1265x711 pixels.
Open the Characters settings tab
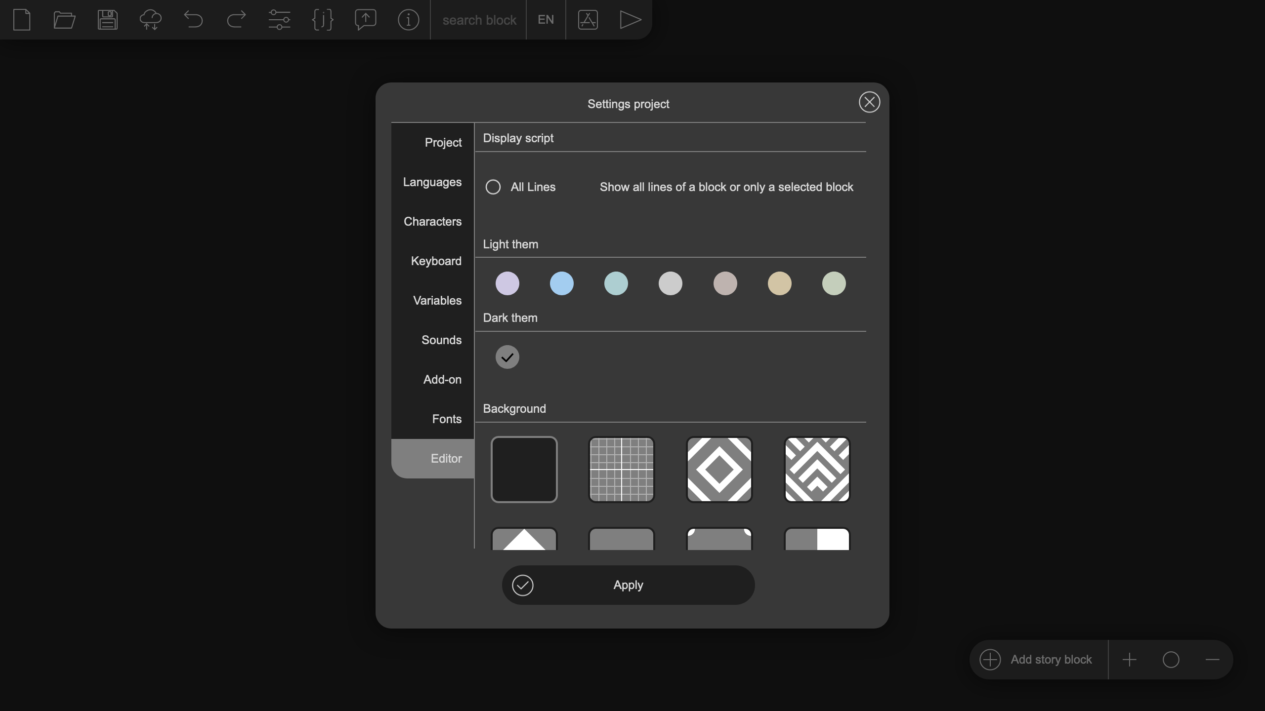coord(432,222)
